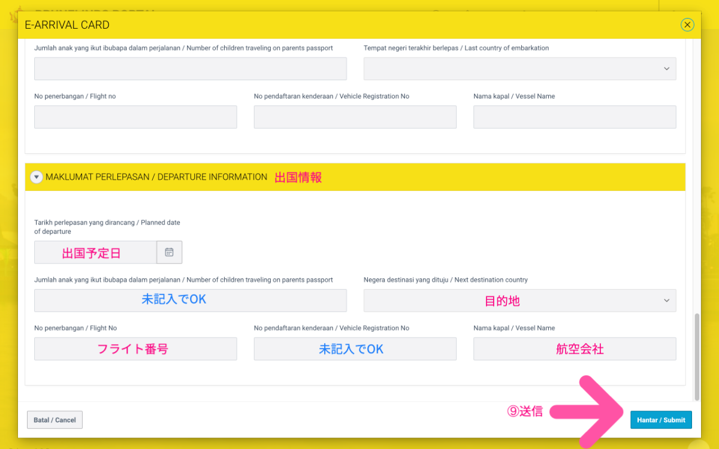Click the collapse arrow icon on Departure Information header
719x449 pixels.
[36, 177]
